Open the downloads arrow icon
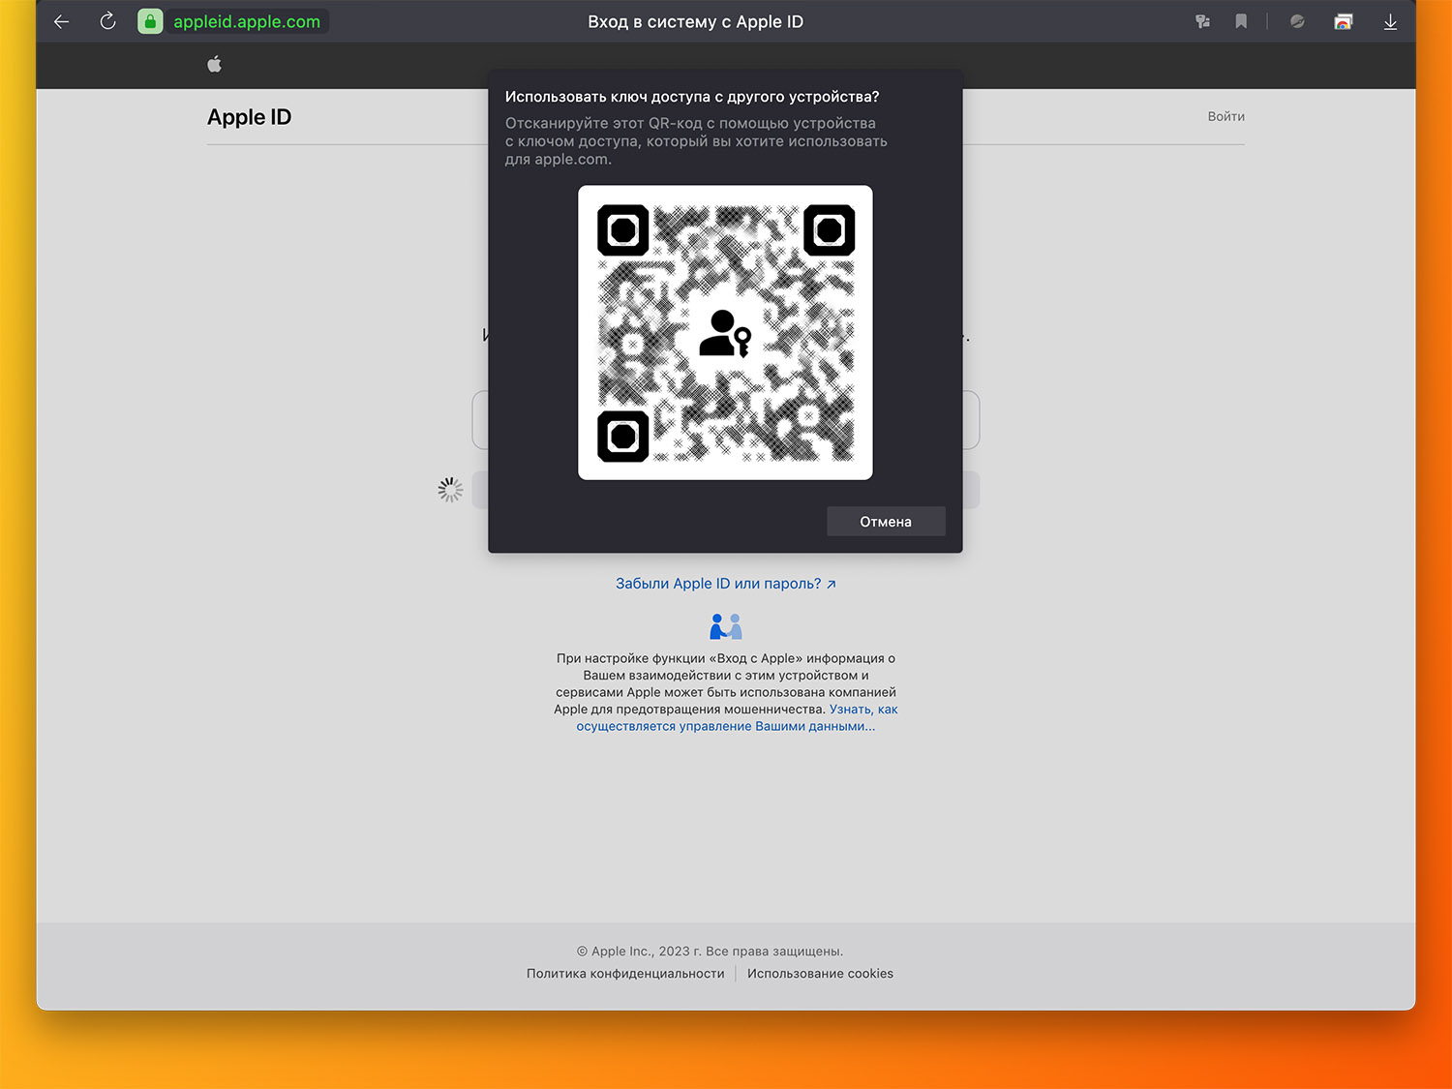This screenshot has width=1452, height=1089. click(1390, 21)
